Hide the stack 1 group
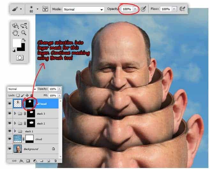210x169 pixels. tap(10, 131)
